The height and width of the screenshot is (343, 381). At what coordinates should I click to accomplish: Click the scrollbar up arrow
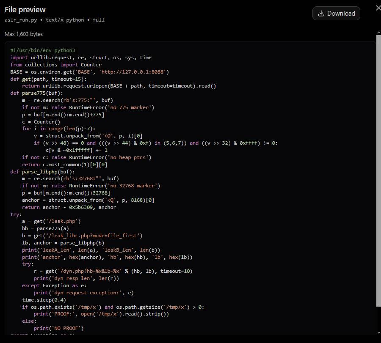[x=378, y=33]
